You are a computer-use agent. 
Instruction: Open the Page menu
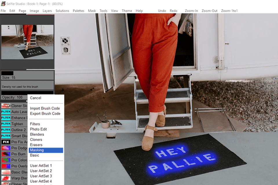(x=22, y=11)
